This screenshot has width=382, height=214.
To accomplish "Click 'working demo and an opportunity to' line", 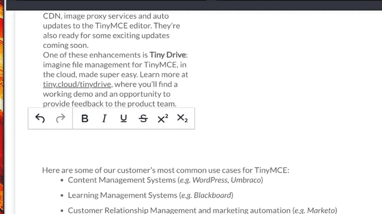I will coord(106,94).
